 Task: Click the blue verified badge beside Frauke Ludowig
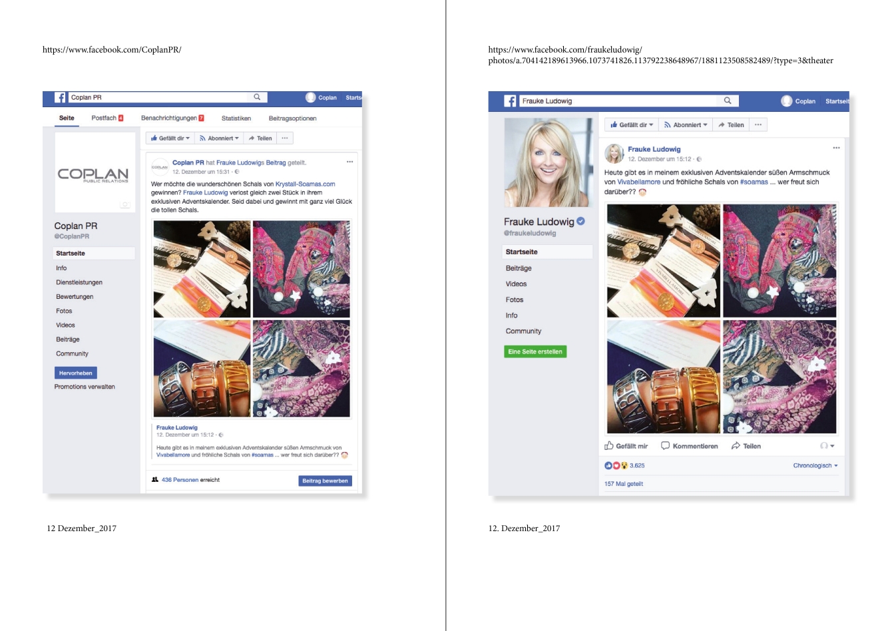point(581,221)
